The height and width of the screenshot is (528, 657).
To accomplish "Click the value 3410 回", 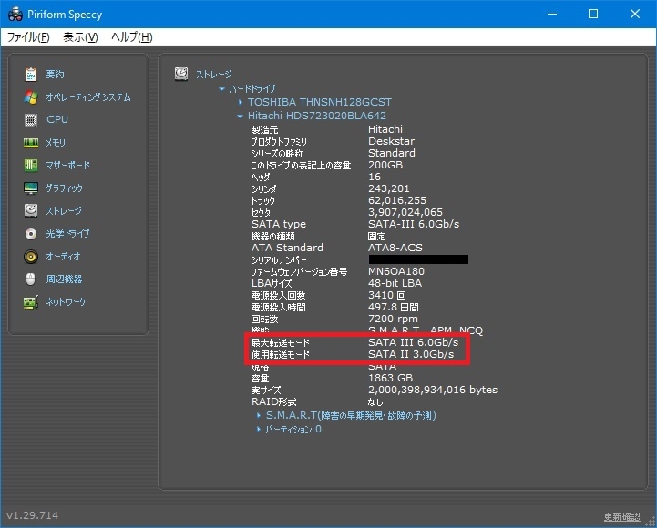I will 386,295.
